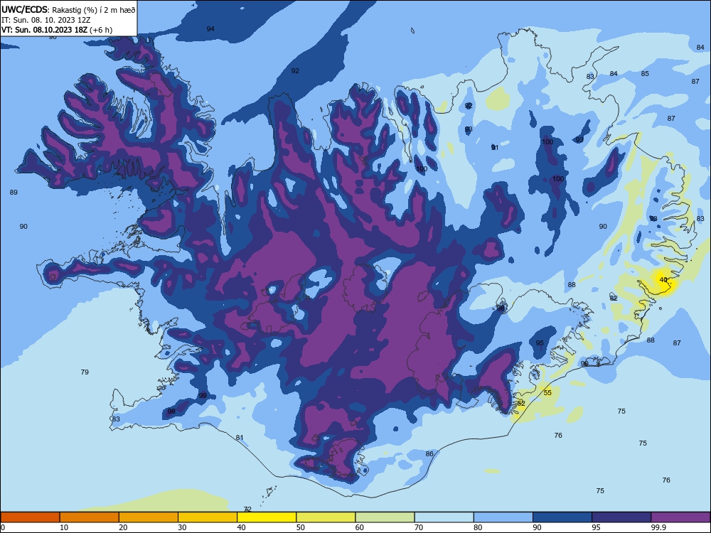Click the legend tick label "60"
Image resolution: width=711 pixels, height=533 pixels.
click(360, 527)
